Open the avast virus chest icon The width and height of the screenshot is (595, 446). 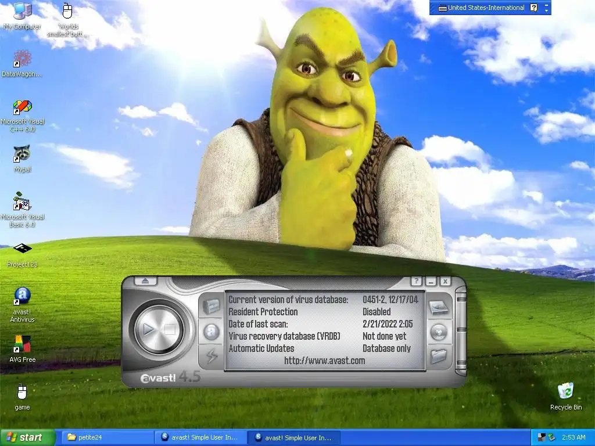click(x=212, y=307)
